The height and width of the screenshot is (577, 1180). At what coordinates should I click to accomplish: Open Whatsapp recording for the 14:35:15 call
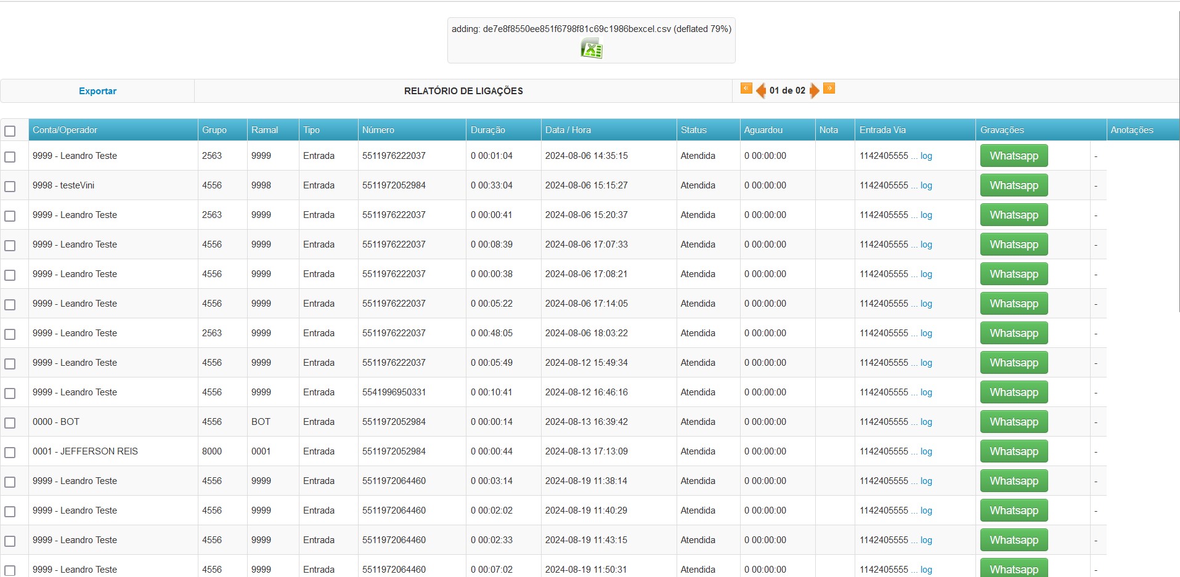click(x=1013, y=156)
